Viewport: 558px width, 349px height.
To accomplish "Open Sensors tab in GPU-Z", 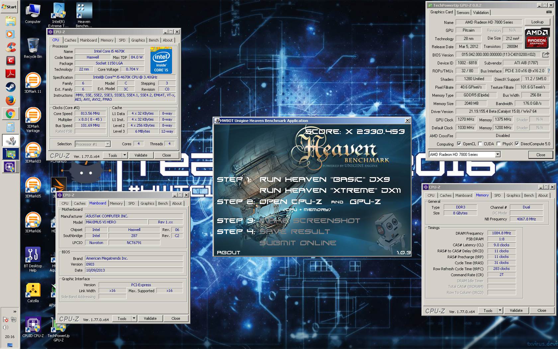I will click(x=463, y=13).
